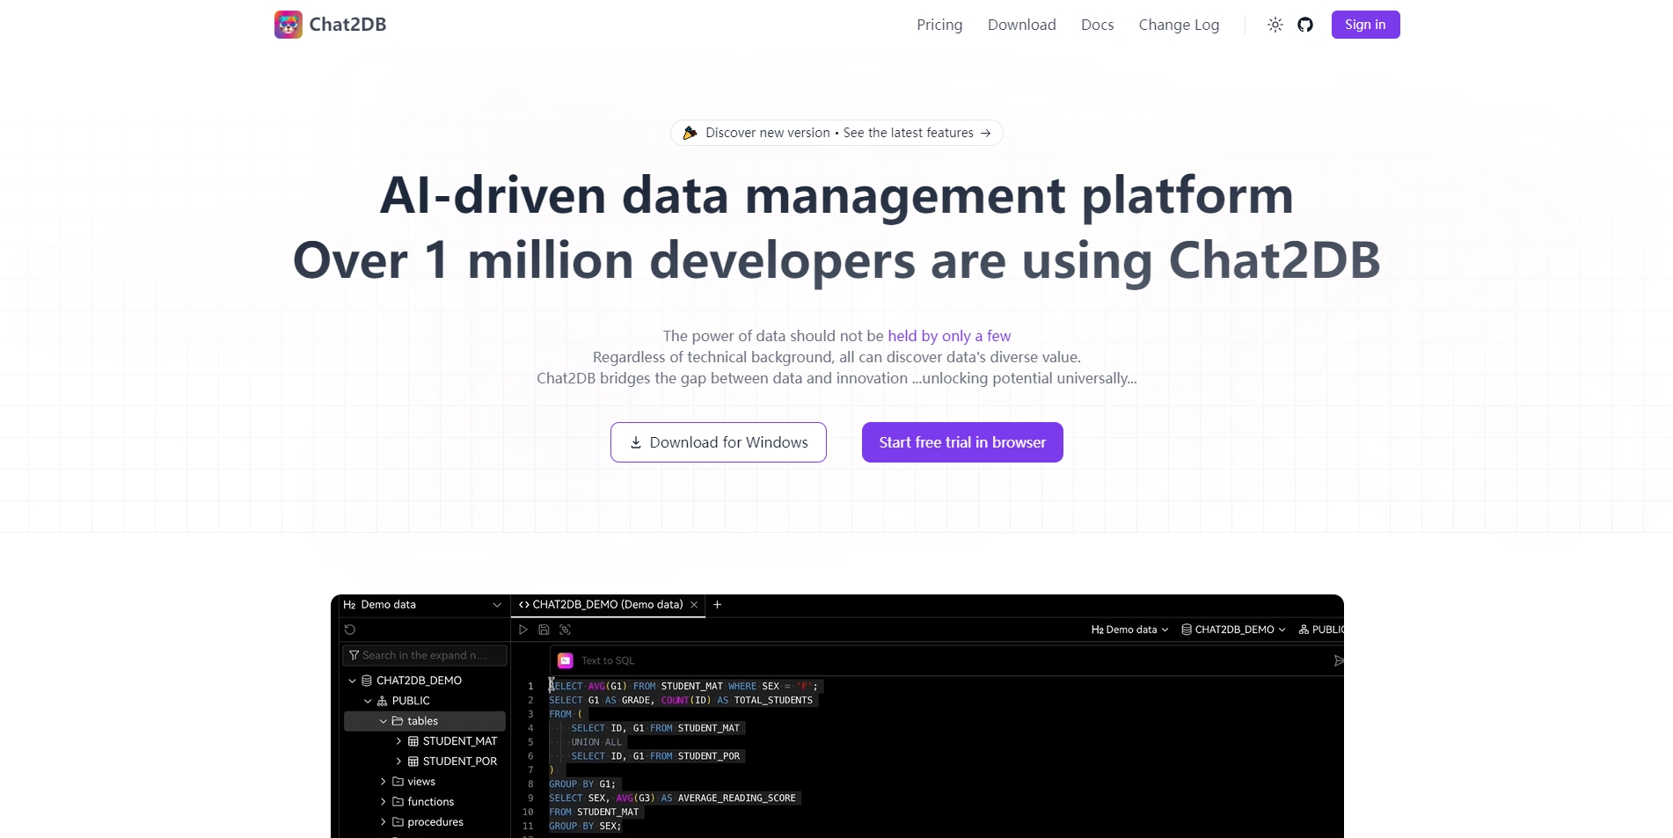The image size is (1673, 838).
Task: Expand the STUDENT_MAT table
Action: click(398, 741)
